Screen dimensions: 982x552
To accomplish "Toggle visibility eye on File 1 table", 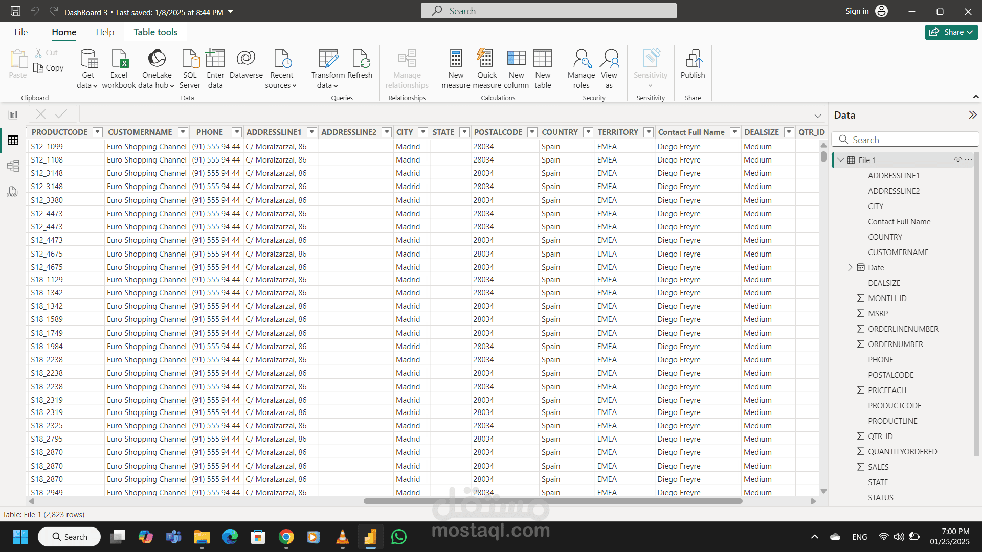I will pos(957,160).
